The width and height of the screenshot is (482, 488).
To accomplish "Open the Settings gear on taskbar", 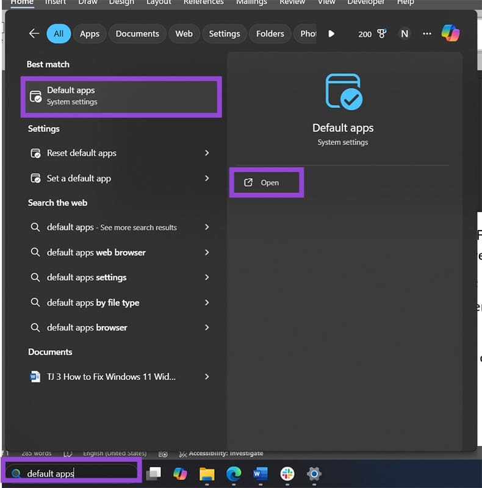I will [x=314, y=473].
